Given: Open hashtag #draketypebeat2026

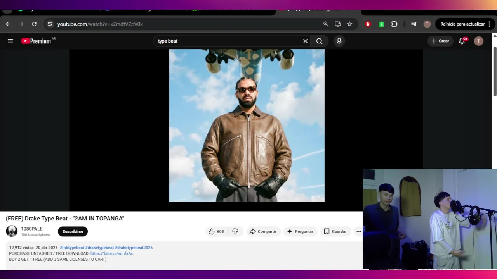Looking at the screenshot, I should pyautogui.click(x=134, y=248).
